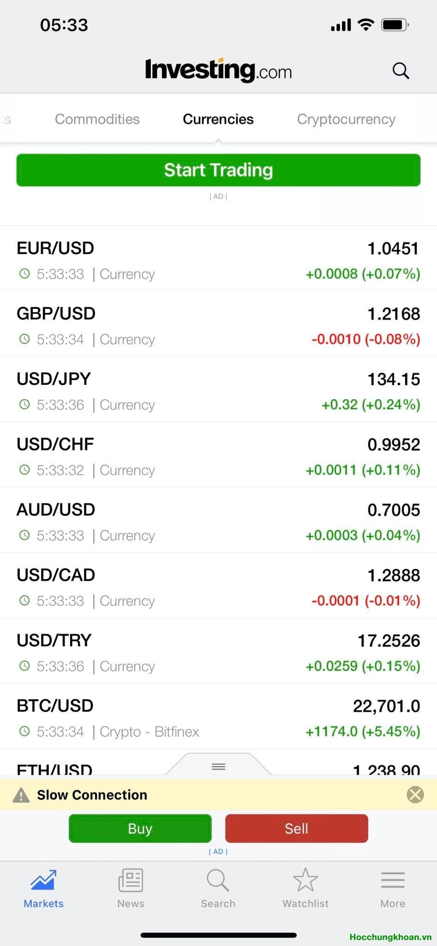Expand the pull-up drawer handle

point(218,767)
